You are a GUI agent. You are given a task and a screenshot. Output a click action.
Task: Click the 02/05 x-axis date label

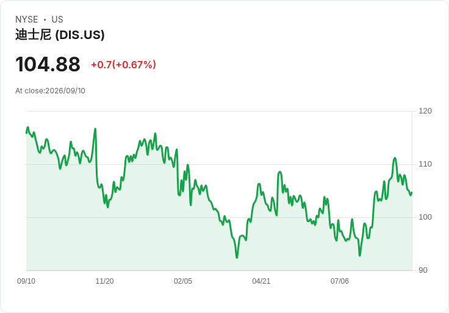182,281
